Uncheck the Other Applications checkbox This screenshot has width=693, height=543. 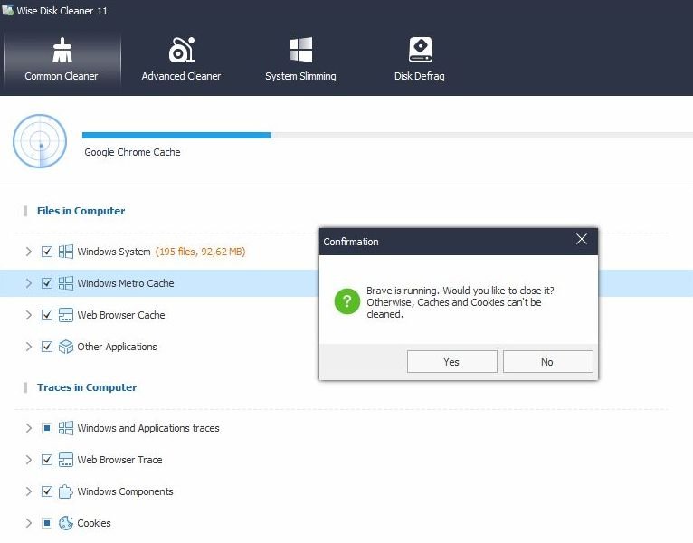(47, 347)
